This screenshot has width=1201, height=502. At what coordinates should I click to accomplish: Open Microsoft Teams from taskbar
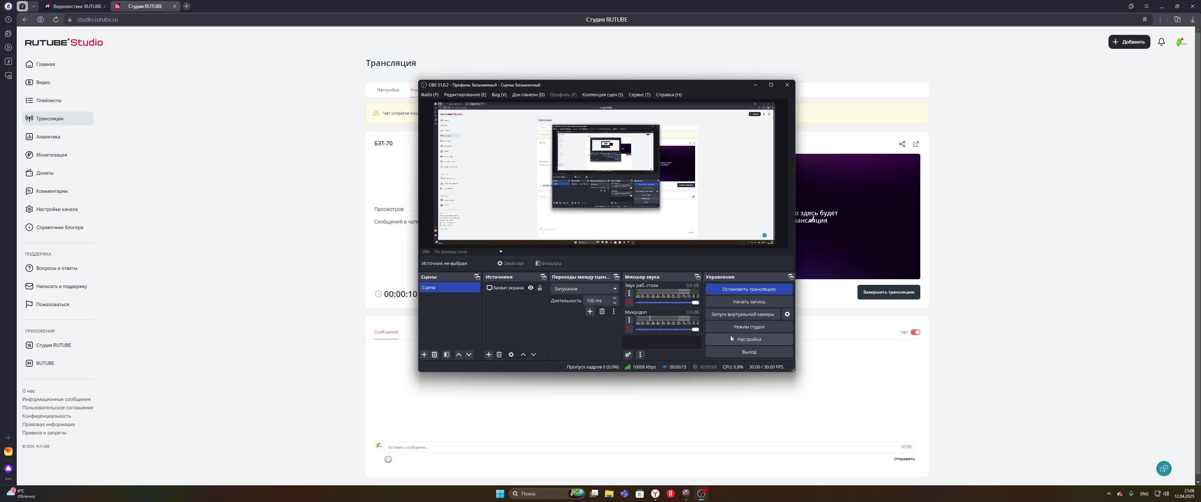(x=624, y=494)
